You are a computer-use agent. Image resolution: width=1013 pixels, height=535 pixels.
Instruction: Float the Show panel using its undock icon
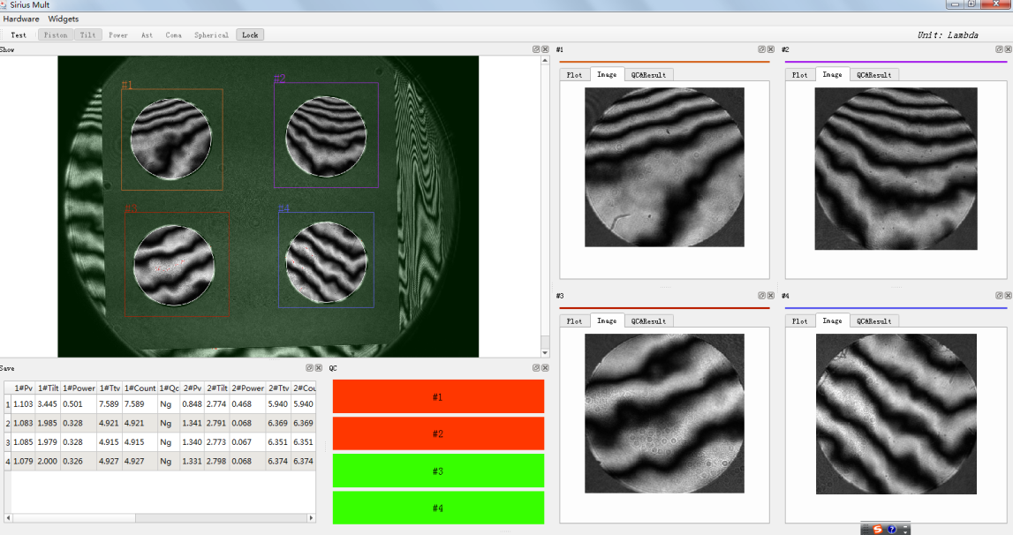[536, 49]
